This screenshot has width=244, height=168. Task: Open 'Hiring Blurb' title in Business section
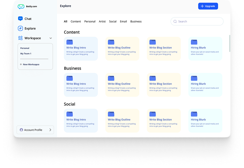[x=198, y=84]
